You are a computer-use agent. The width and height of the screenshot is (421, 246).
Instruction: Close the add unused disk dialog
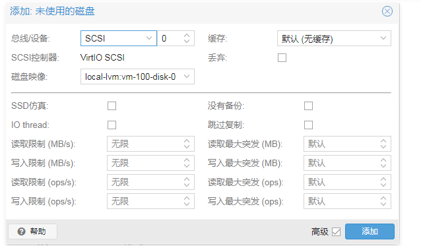[x=387, y=11]
